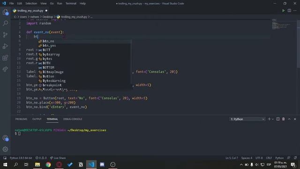Open Google Chrome from taskbar

[x=48, y=165]
